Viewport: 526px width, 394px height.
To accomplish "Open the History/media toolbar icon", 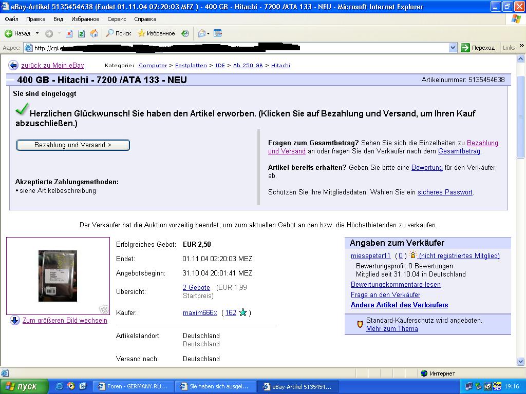I will click(x=185, y=33).
